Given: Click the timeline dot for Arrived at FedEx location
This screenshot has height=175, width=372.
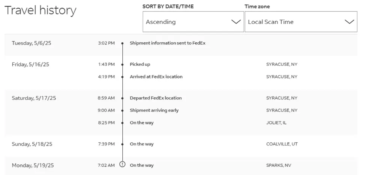Looking at the screenshot, I should pos(122,77).
